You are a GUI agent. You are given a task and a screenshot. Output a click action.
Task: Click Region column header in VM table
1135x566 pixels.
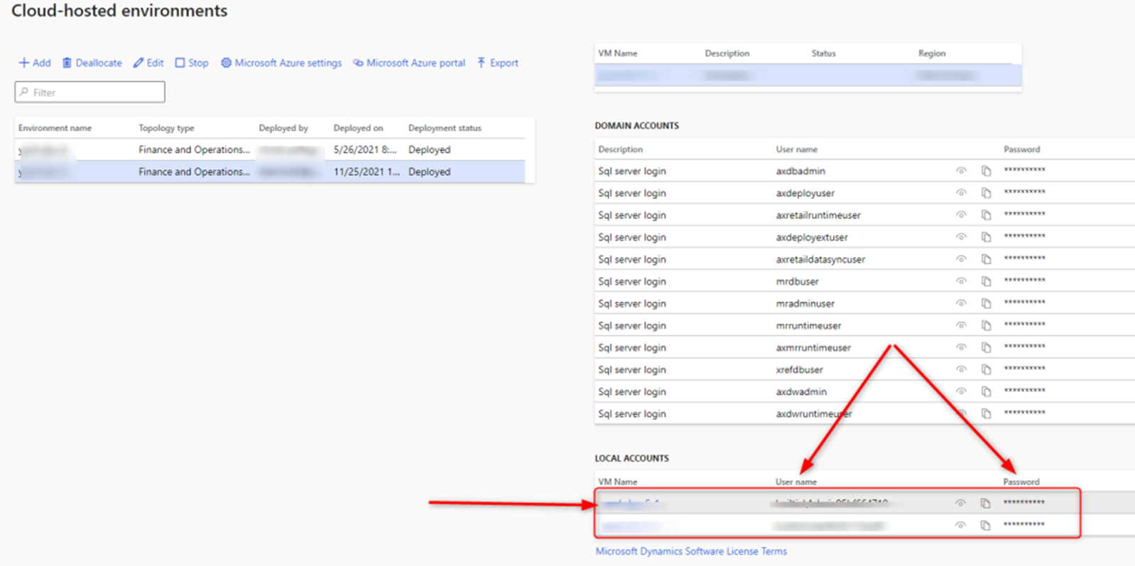click(x=931, y=53)
